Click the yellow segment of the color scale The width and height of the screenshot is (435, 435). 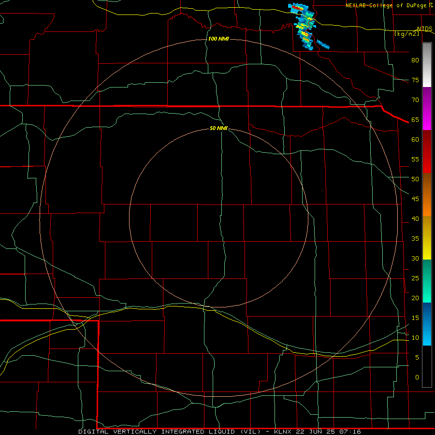tap(427, 238)
